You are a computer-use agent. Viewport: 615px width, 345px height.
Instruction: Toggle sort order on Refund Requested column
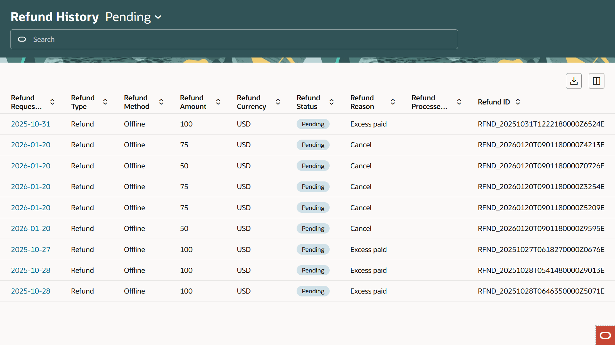[52, 102]
